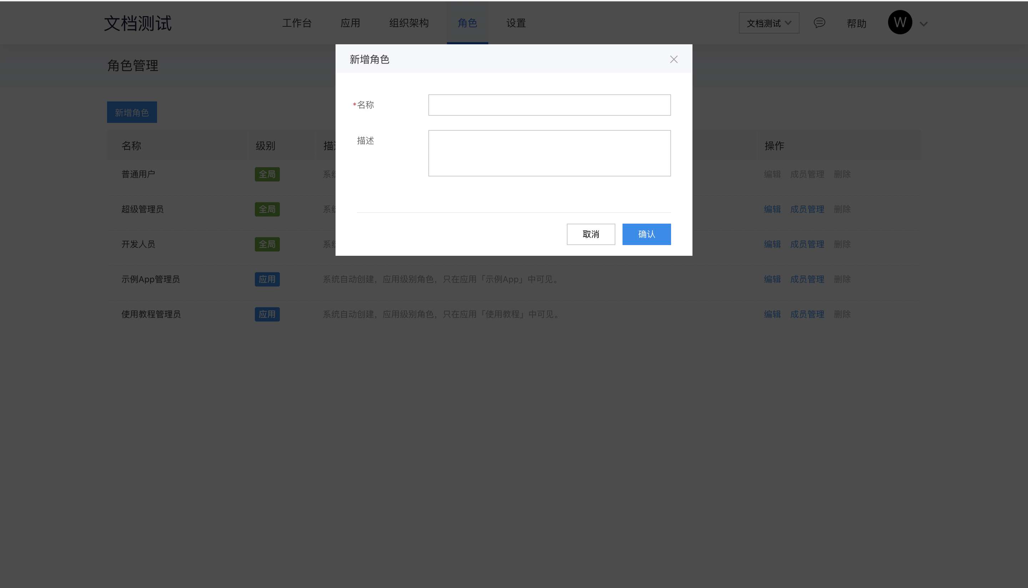Click the 应用 badge for 示例App管理员
1028x588 pixels.
(267, 279)
